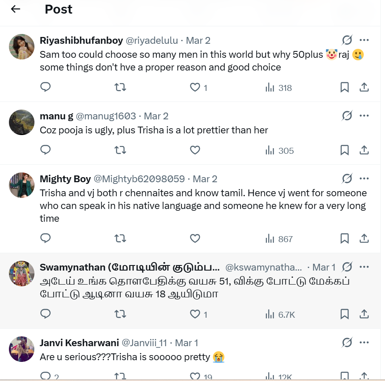Like Riyashibhufanboy's post
385x381 pixels.
click(195, 87)
